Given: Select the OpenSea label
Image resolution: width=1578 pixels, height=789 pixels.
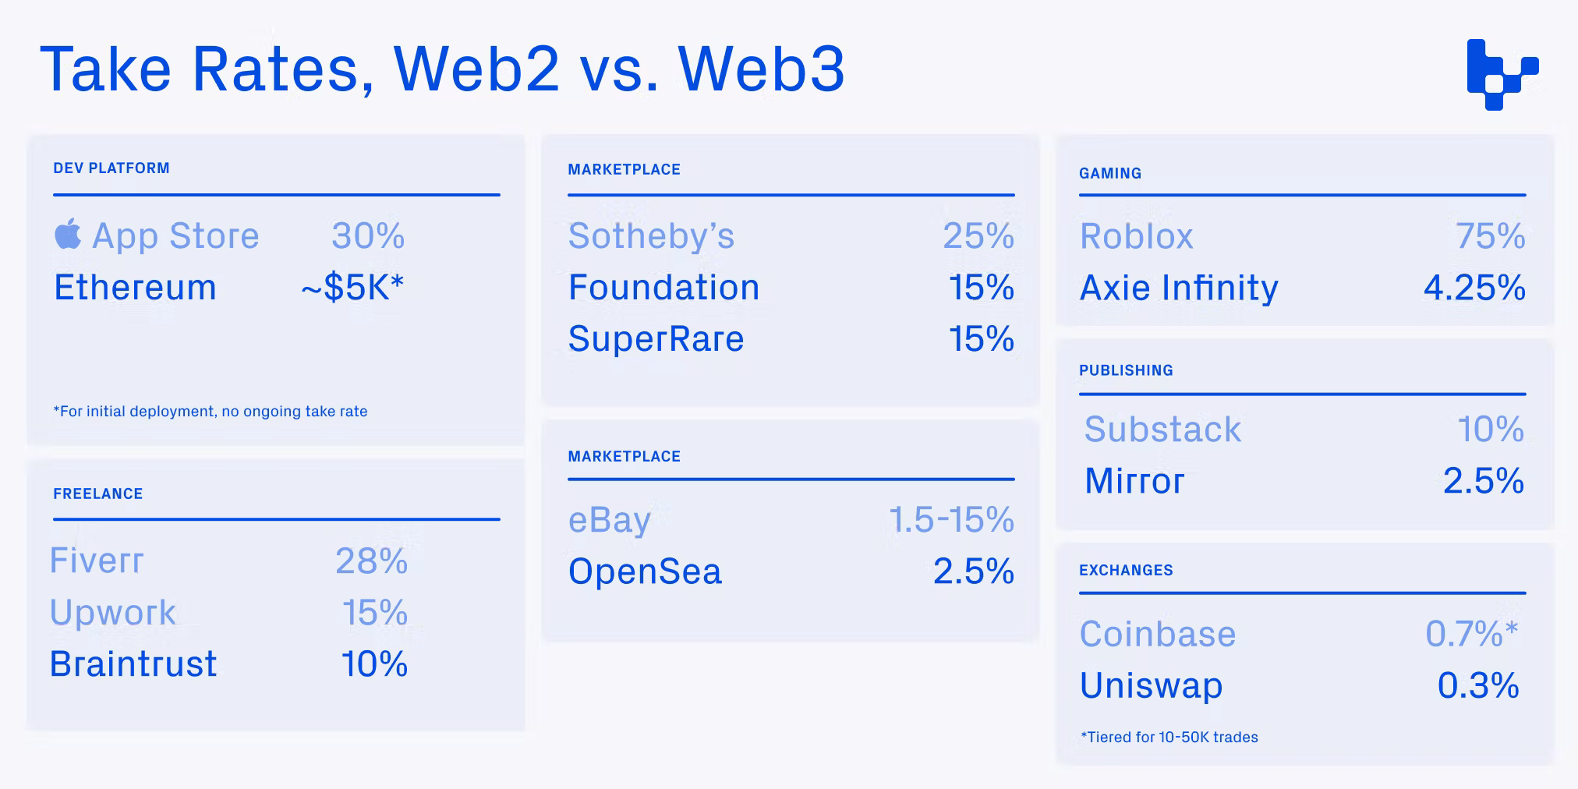Looking at the screenshot, I should [646, 571].
